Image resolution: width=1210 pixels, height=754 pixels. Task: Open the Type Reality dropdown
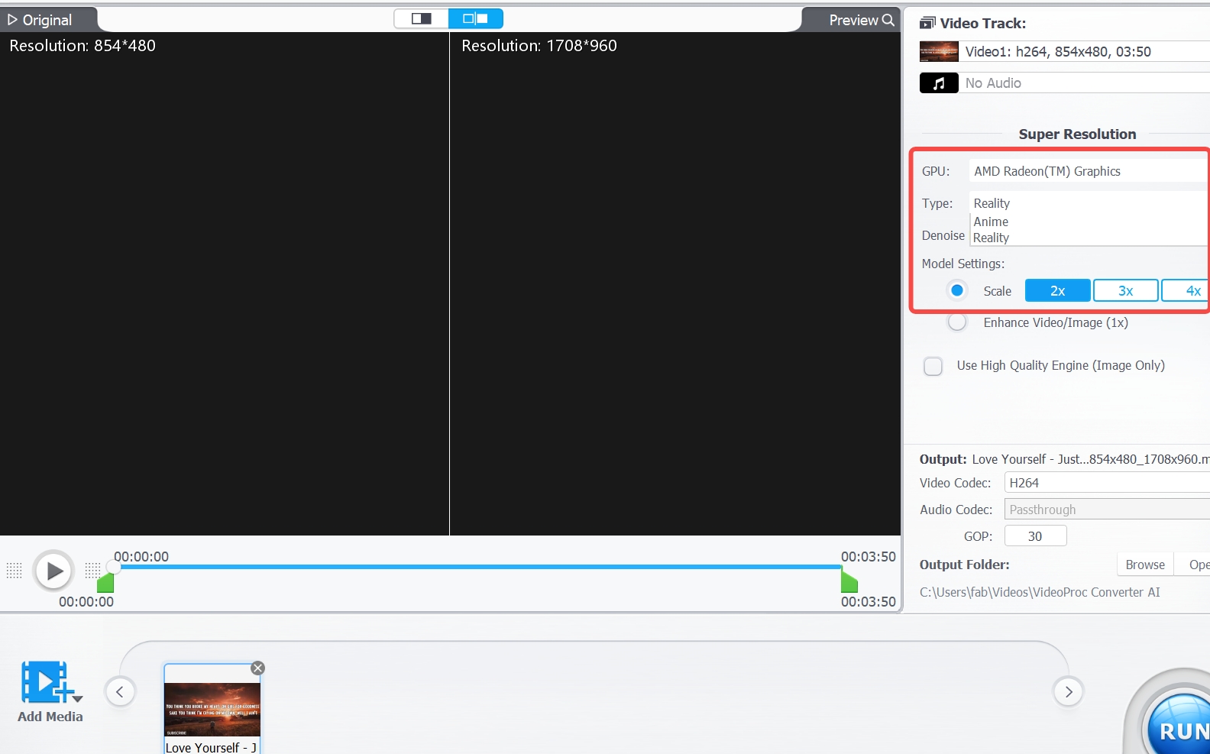(x=1089, y=203)
